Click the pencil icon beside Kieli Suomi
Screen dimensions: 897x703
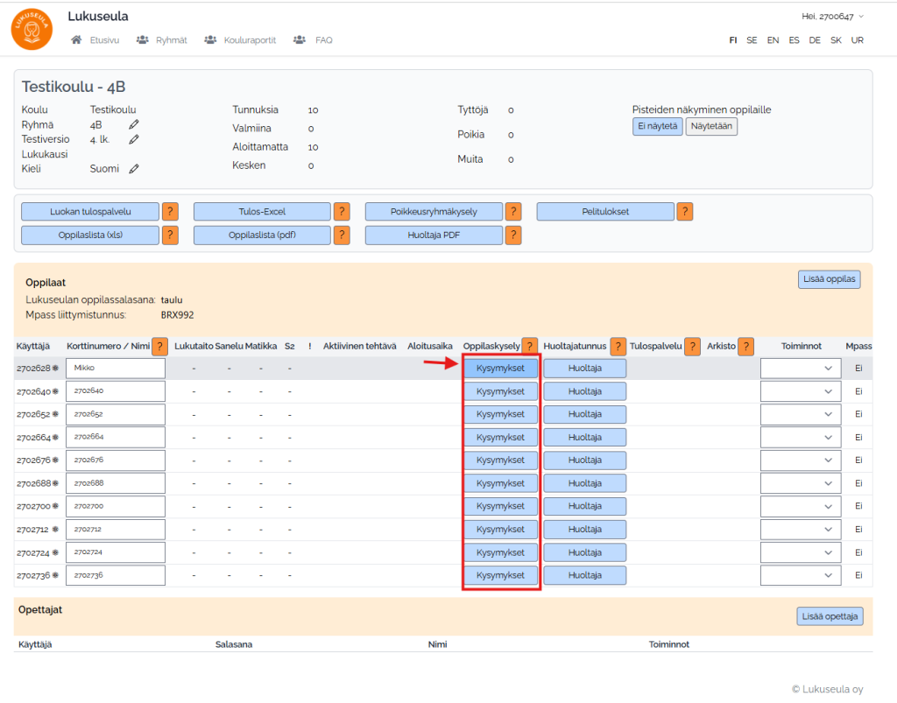[134, 169]
